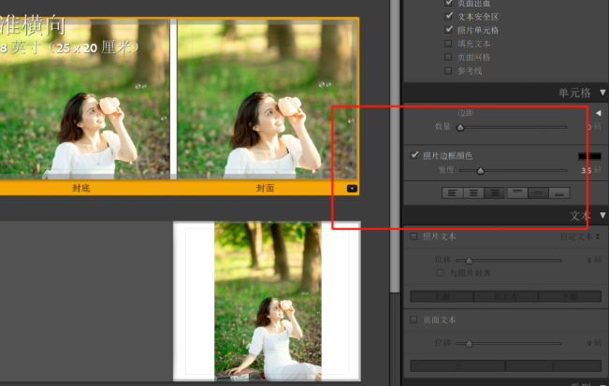Check 与照片对齐 option
609x386 pixels.
pyautogui.click(x=440, y=273)
